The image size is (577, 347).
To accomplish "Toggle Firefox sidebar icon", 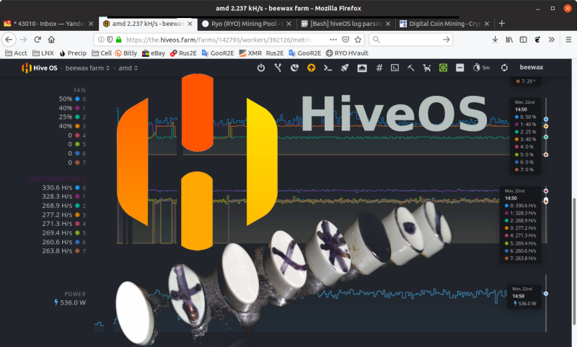I will click(x=524, y=40).
